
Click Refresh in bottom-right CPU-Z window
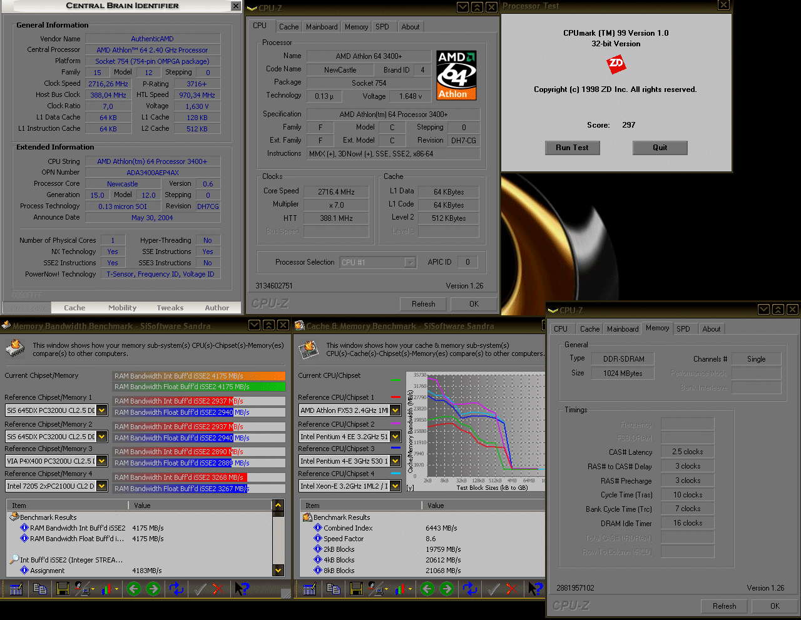pos(725,606)
